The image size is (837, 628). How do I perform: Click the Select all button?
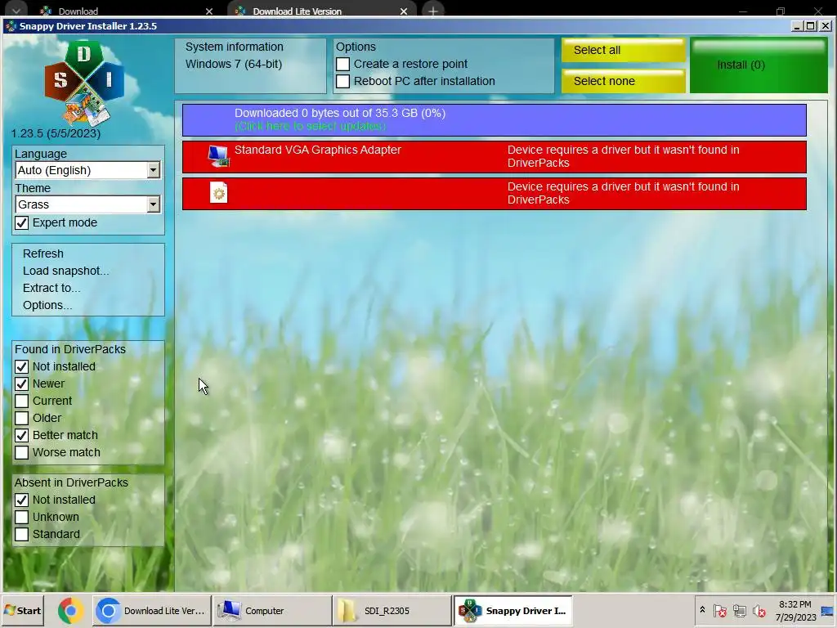(x=623, y=50)
